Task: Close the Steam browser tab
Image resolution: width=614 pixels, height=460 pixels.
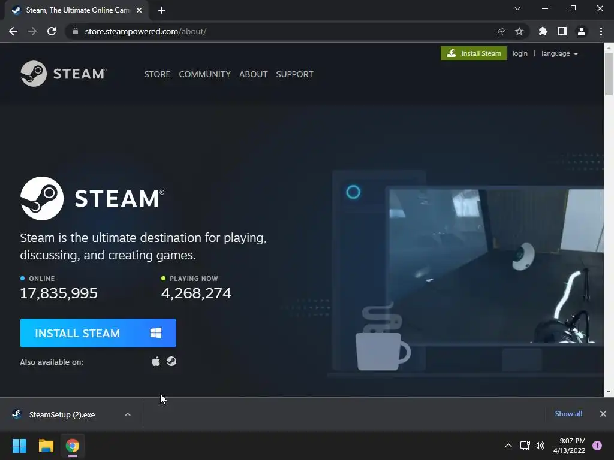Action: (139, 10)
